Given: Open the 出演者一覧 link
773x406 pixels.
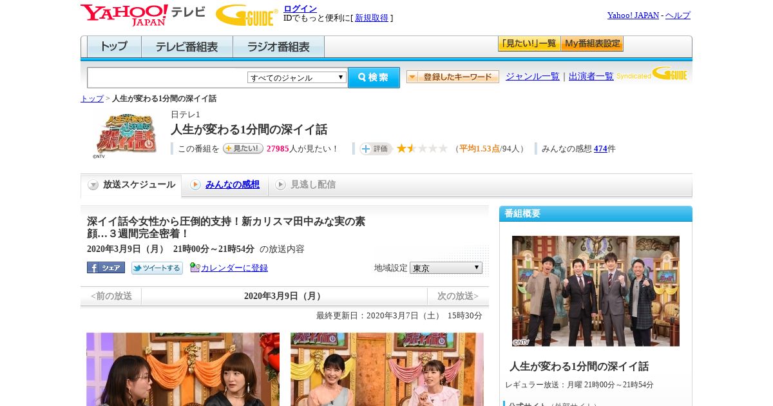Looking at the screenshot, I should (591, 77).
